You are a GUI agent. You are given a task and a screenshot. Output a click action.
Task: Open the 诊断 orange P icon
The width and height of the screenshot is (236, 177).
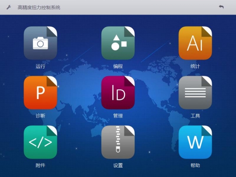point(40,93)
